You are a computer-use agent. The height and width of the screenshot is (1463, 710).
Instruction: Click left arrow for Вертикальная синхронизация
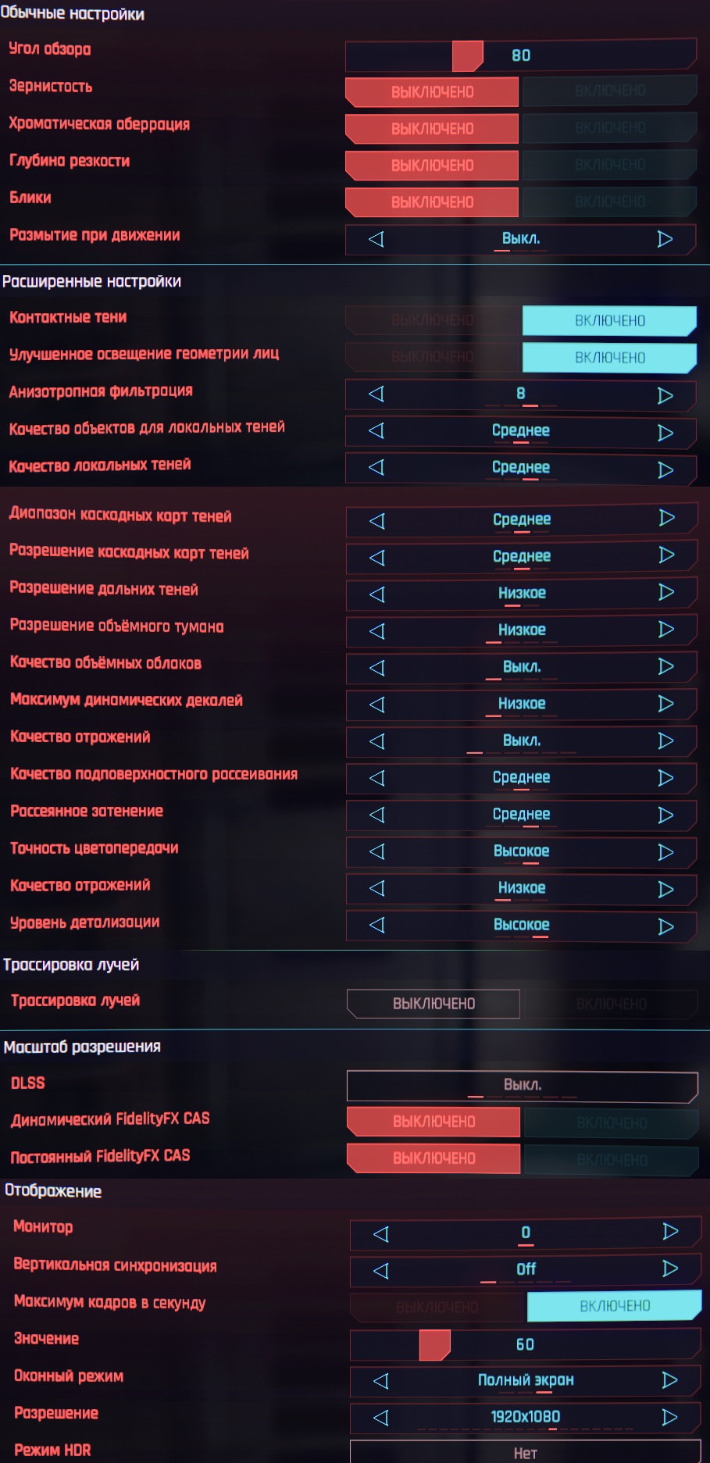[x=381, y=1270]
